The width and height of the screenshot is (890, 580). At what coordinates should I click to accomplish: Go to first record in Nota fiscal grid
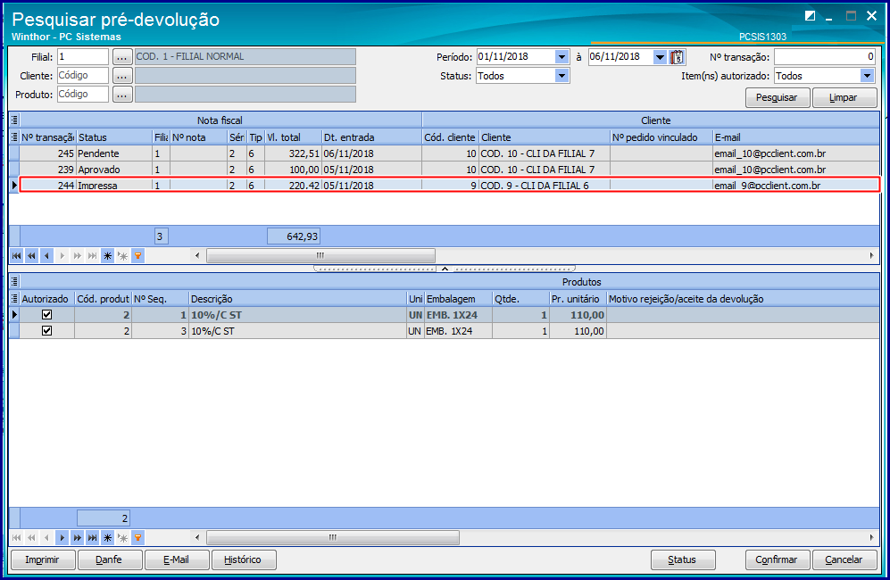16,256
